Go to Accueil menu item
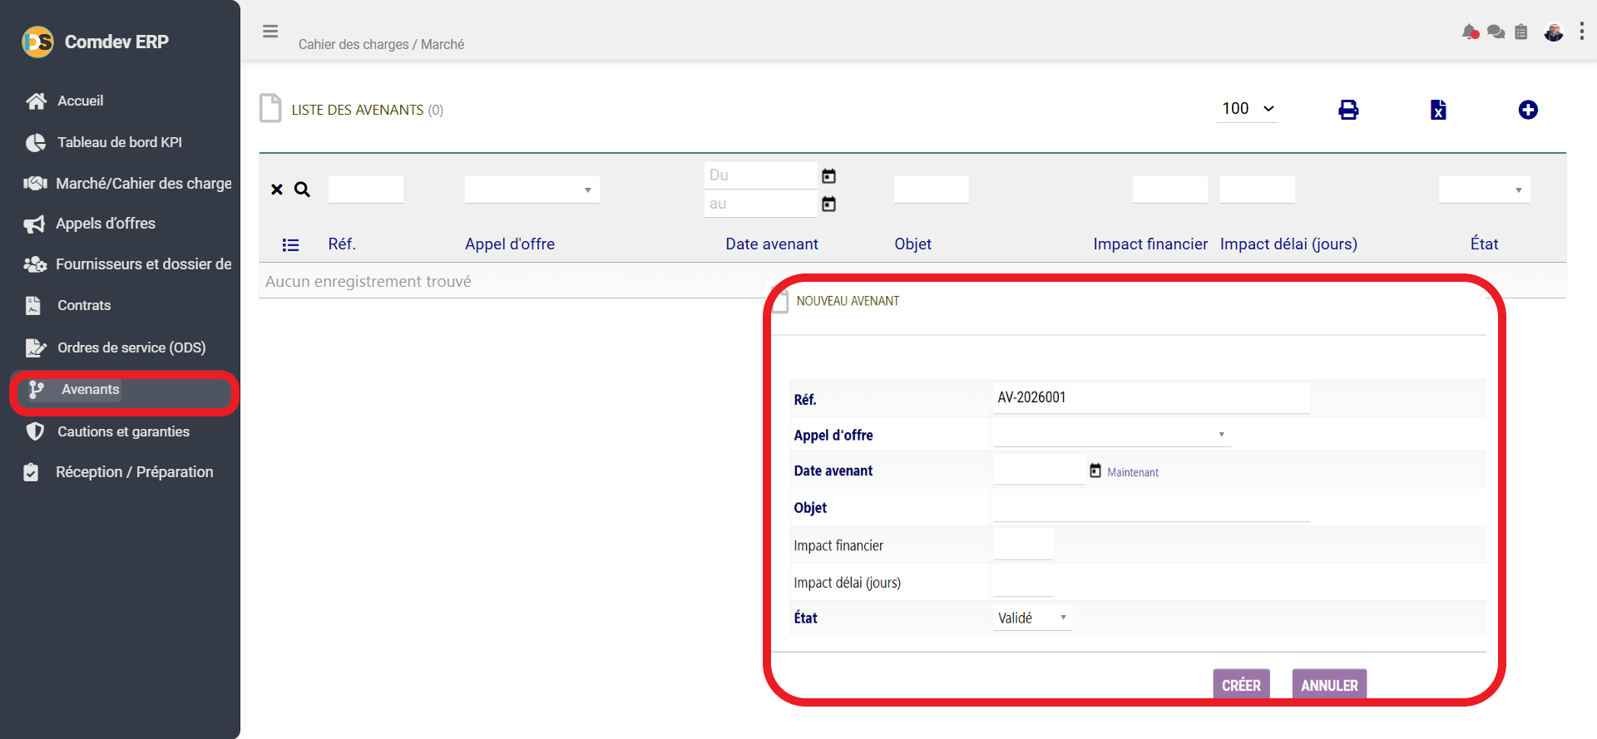Image resolution: width=1597 pixels, height=739 pixels. coord(81,101)
